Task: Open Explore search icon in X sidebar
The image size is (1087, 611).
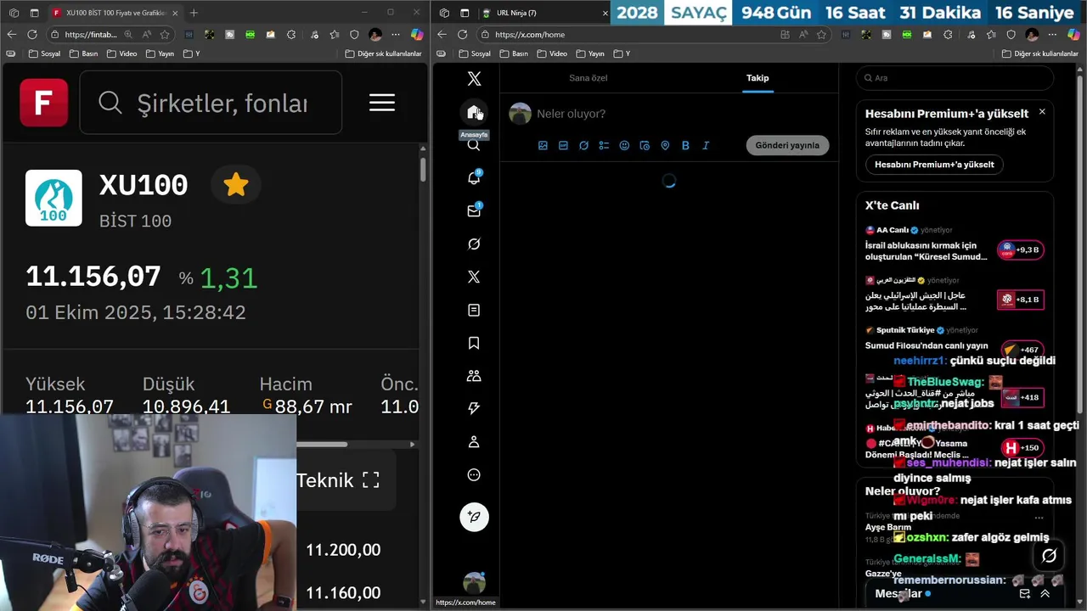Action: click(x=474, y=145)
